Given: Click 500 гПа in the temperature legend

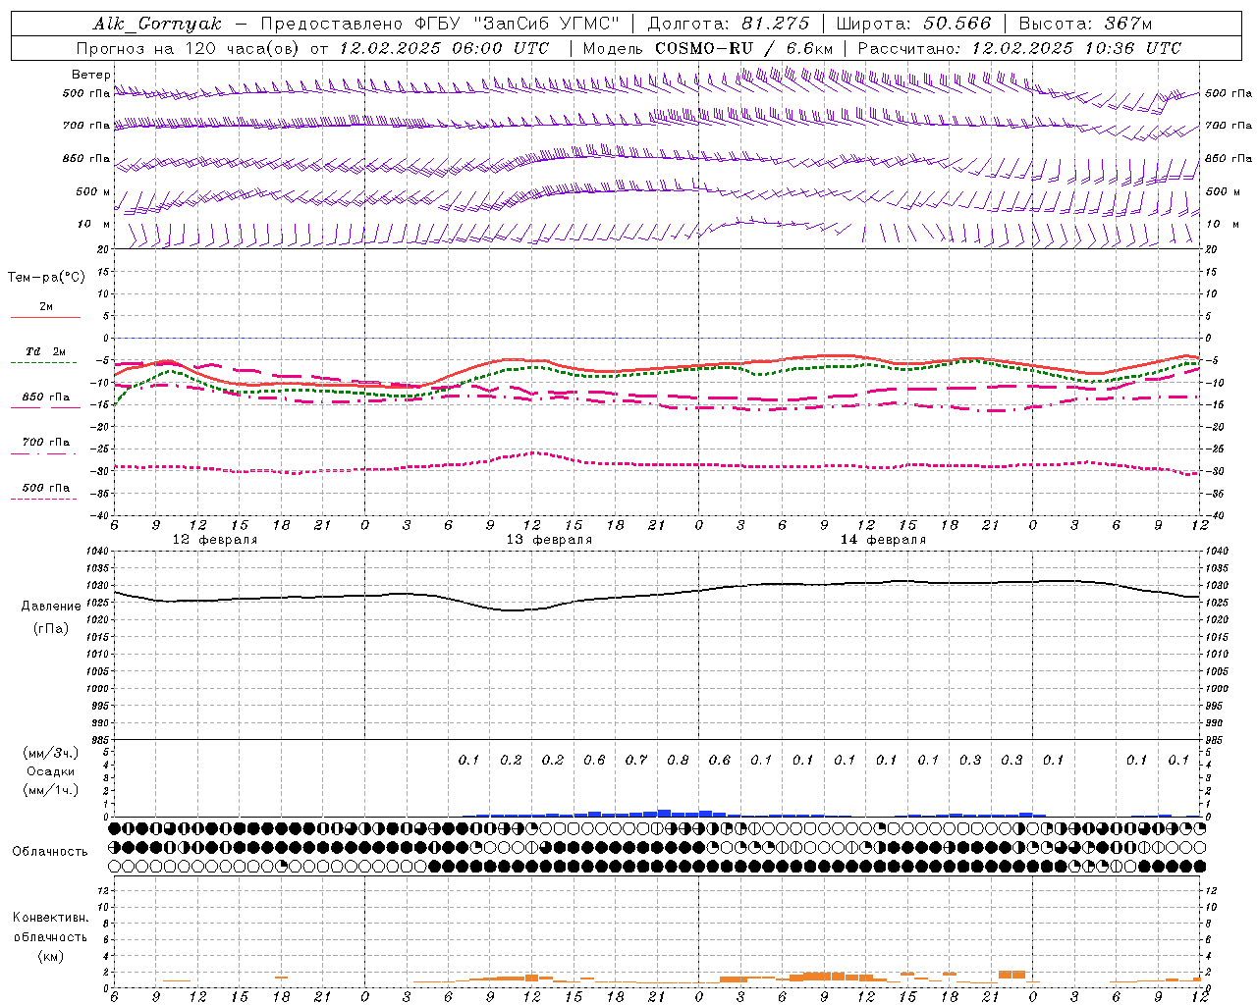Looking at the screenshot, I should point(46,488).
